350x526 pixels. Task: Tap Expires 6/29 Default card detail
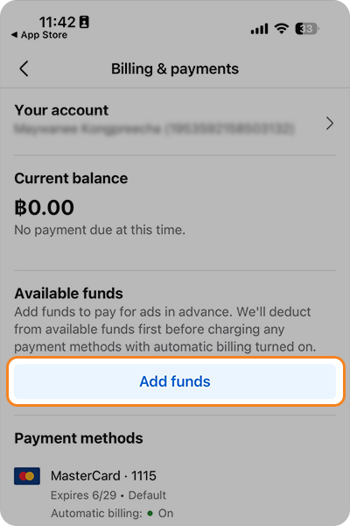(108, 495)
